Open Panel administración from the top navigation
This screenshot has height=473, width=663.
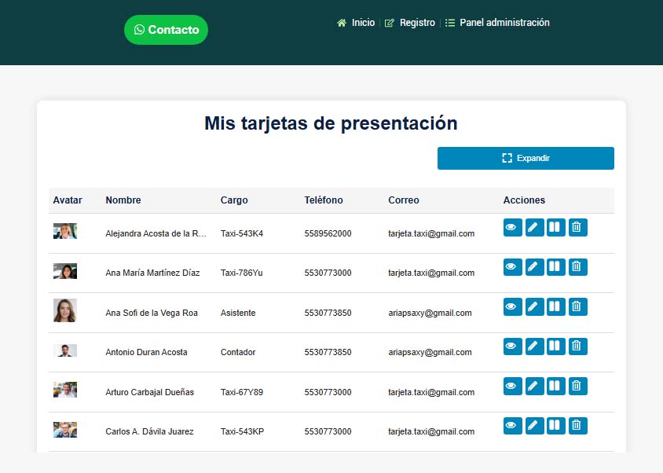(497, 23)
